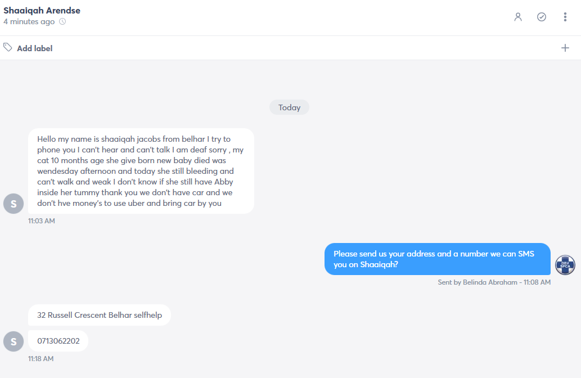Viewport: 581px width, 378px height.
Task: Click the clock icon near 4 minutes ago
Action: [x=62, y=21]
